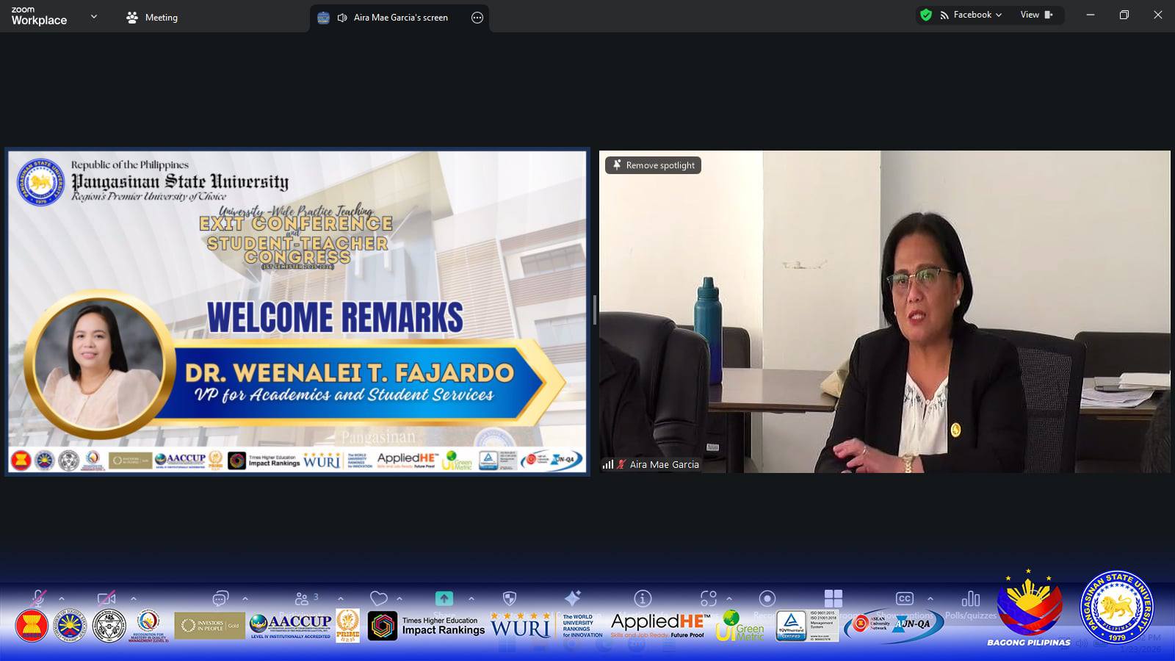
Task: Open the breakout rooms grid icon
Action: pos(834,598)
